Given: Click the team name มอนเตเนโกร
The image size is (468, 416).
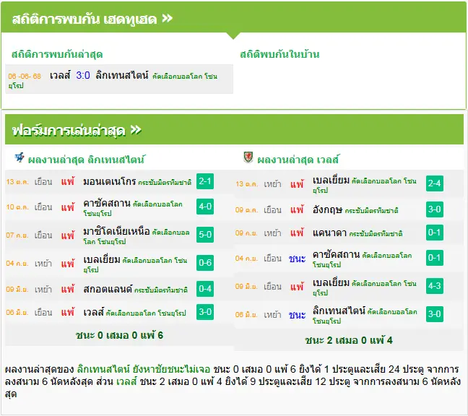Looking at the screenshot, I should click(x=110, y=181).
